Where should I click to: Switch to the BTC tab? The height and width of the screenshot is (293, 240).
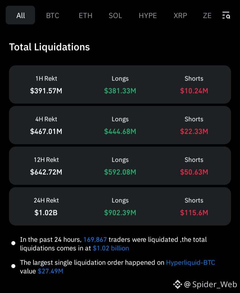tap(53, 16)
